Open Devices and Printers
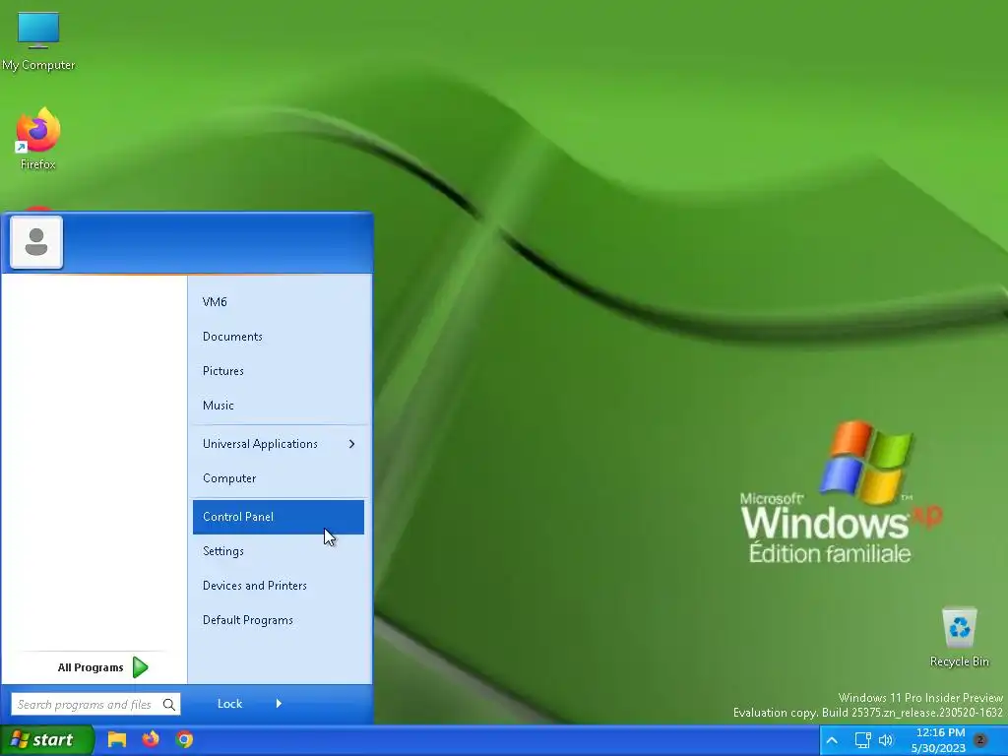This screenshot has height=756, width=1008. (279, 586)
